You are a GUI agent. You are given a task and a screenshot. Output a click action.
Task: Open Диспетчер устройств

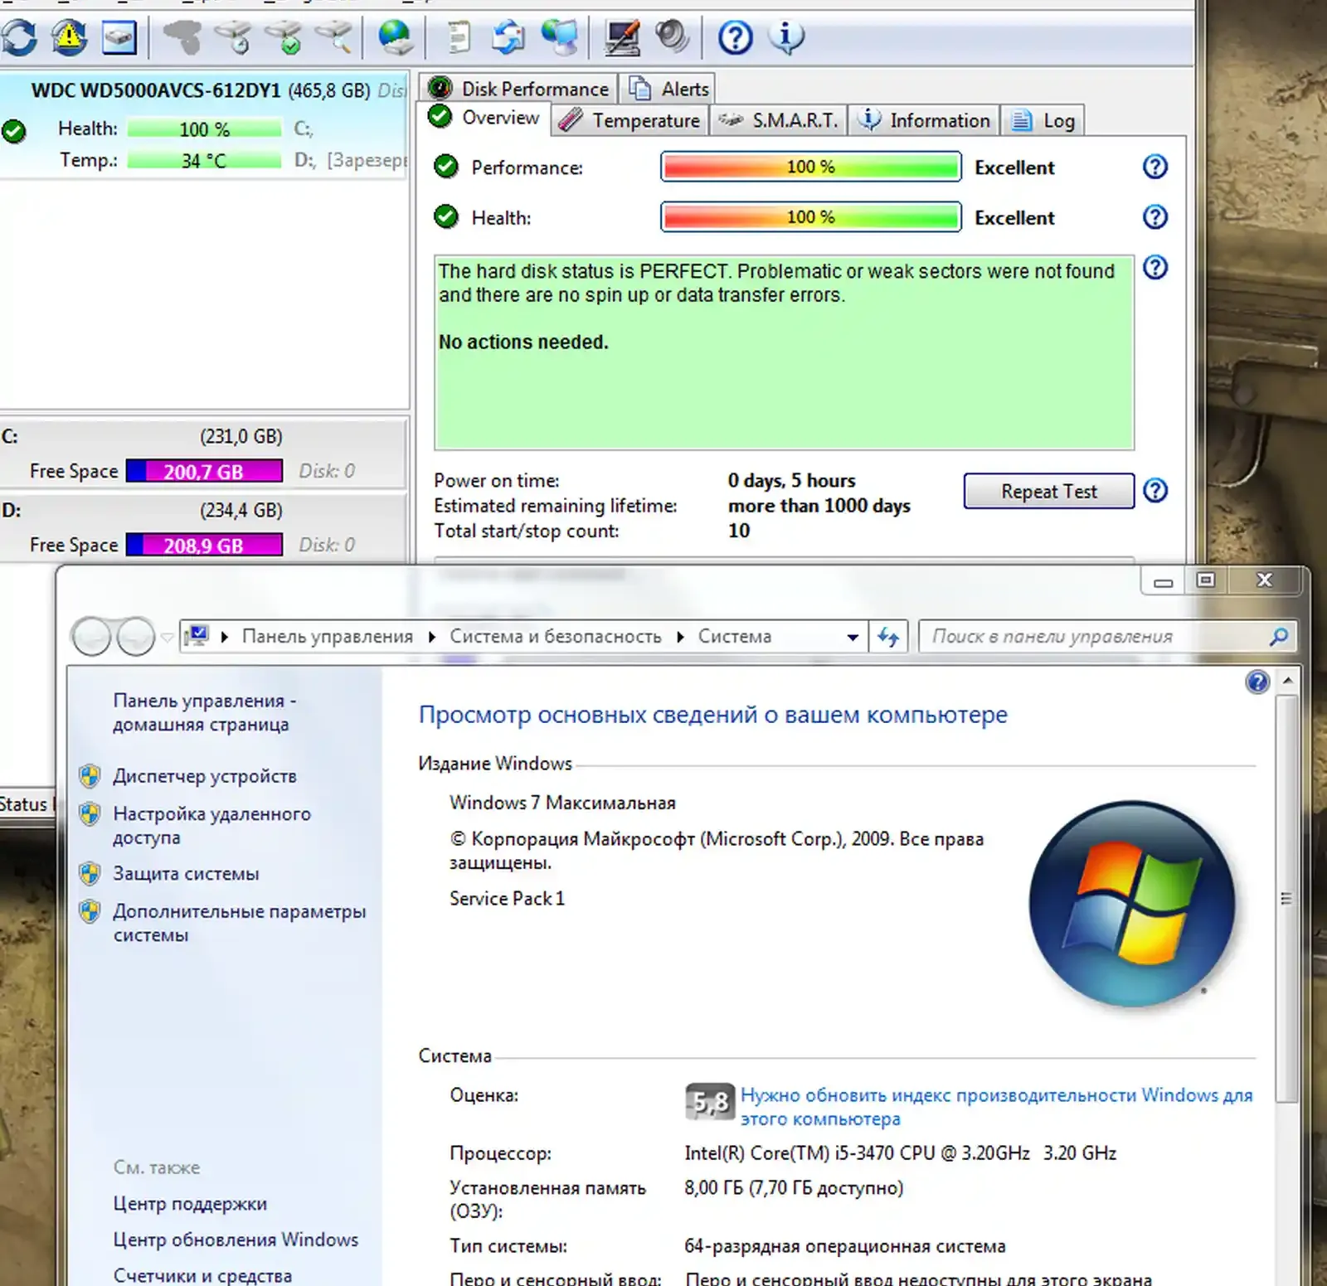(x=205, y=776)
